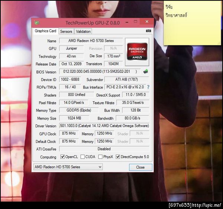Toggle the DirectCompute 5.0 checkbox
Image resolution: width=223 pixels, height=209 pixels.
(118, 157)
